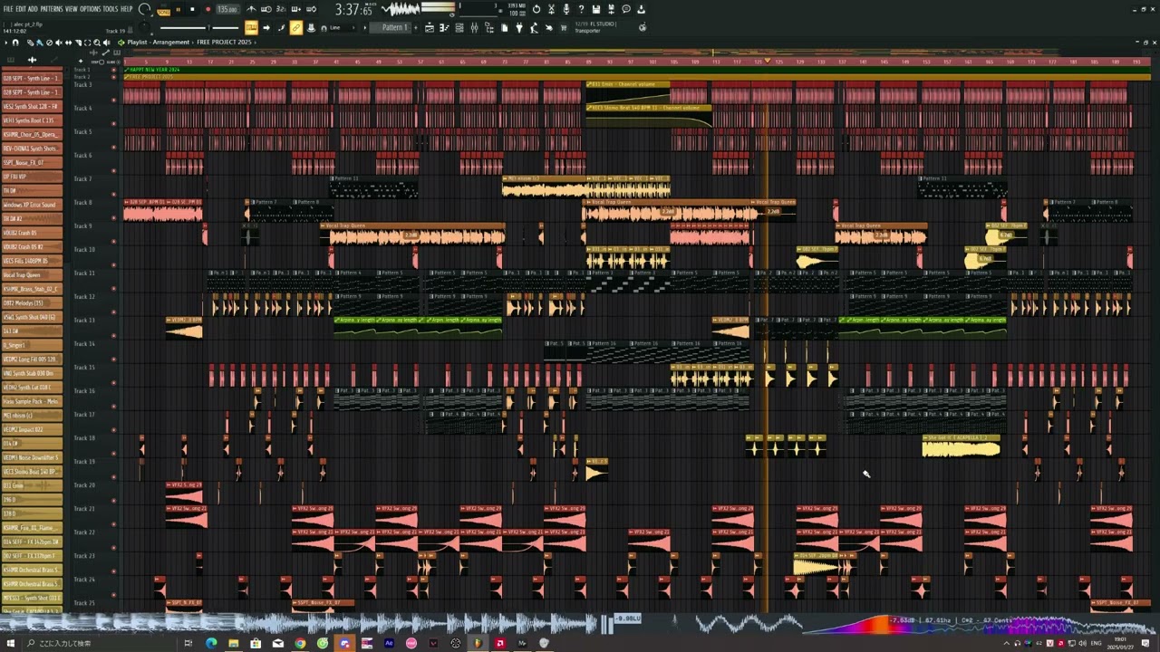The image size is (1160, 652).
Task: Select the Delete tool in Playlist toolbar
Action: point(49,43)
